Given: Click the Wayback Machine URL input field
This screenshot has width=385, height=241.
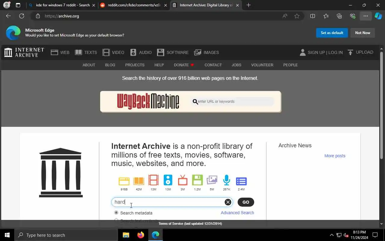Looking at the screenshot, I should (232, 102).
